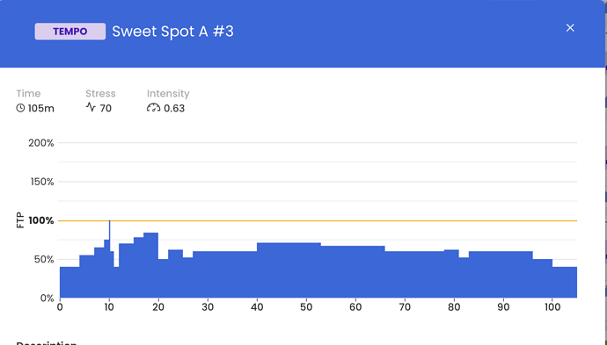Click the 200% y-axis label

41,143
